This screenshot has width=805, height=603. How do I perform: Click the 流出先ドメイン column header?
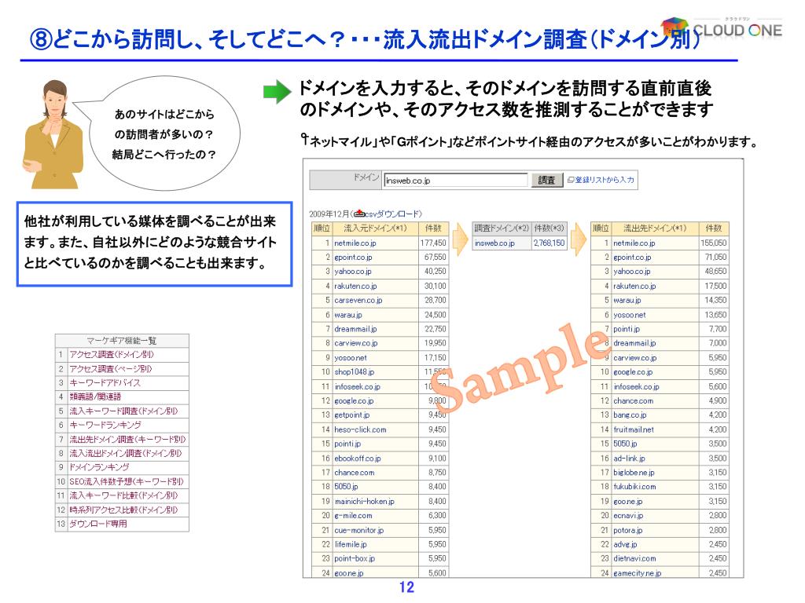coord(655,228)
